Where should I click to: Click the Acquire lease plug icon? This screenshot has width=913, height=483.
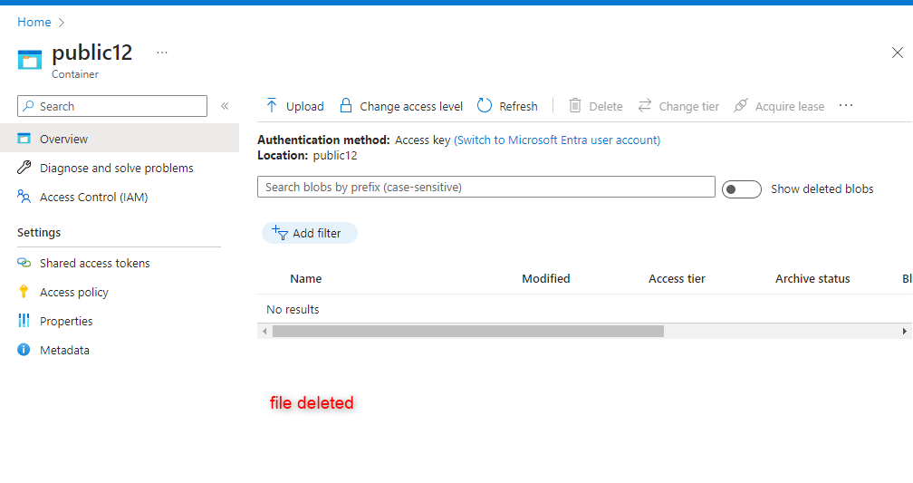(x=741, y=105)
